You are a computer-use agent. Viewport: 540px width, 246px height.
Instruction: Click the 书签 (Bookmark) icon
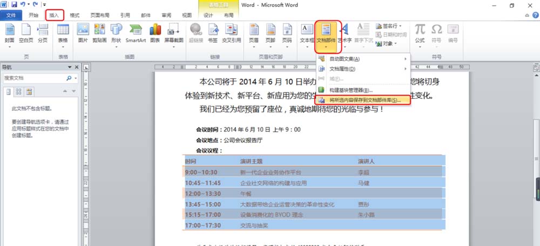tap(213, 34)
